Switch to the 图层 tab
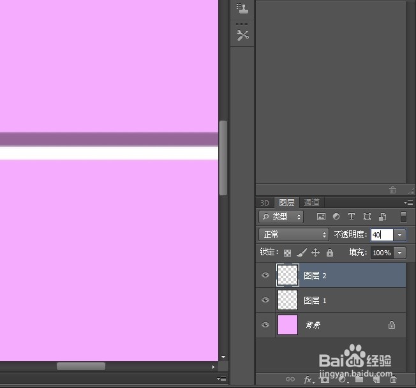The width and height of the screenshot is (416, 388). (x=286, y=203)
